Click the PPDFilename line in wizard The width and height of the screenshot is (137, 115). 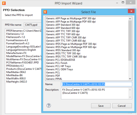point(24,31)
